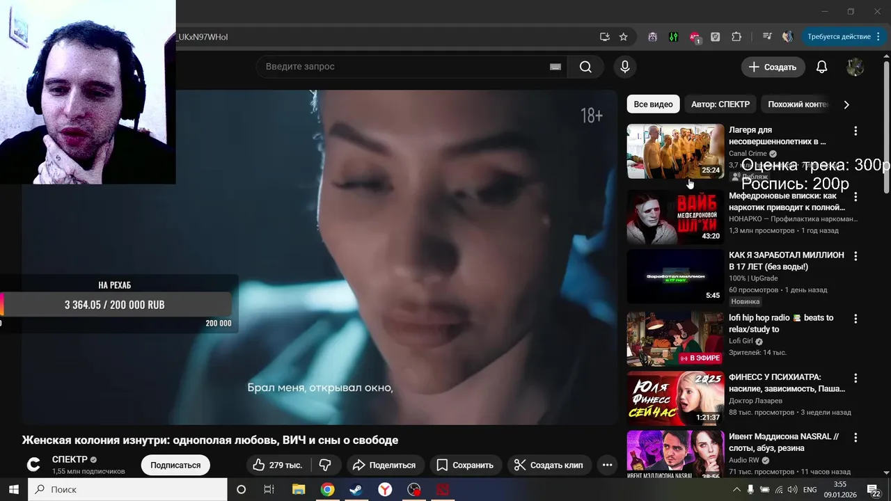Open the Lofi Girl channel link

point(741,341)
